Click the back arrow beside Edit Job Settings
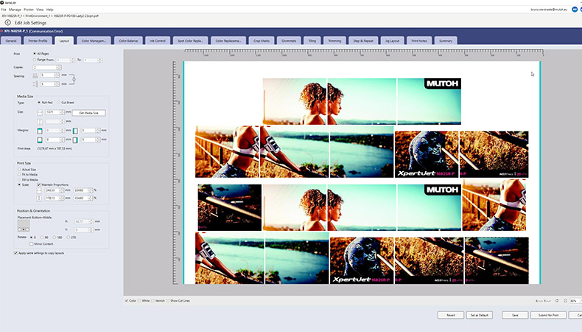The image size is (582, 332). coord(7,23)
